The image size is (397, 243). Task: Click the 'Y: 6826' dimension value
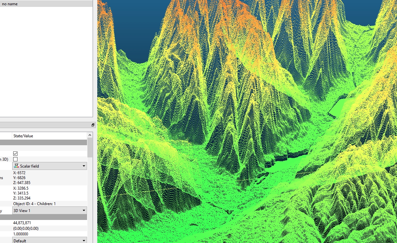point(19,177)
